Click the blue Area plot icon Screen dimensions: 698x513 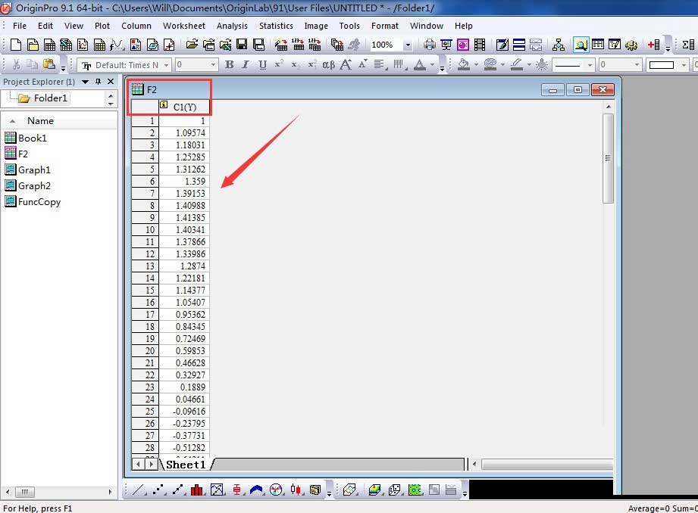click(x=256, y=490)
